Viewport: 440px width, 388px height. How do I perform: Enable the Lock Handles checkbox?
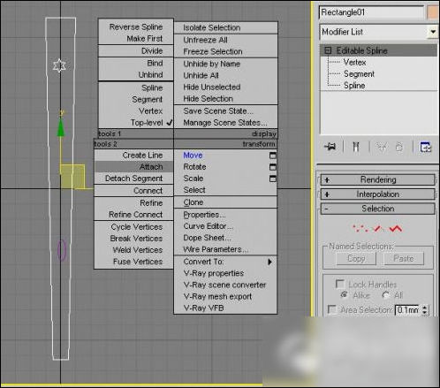click(x=340, y=284)
